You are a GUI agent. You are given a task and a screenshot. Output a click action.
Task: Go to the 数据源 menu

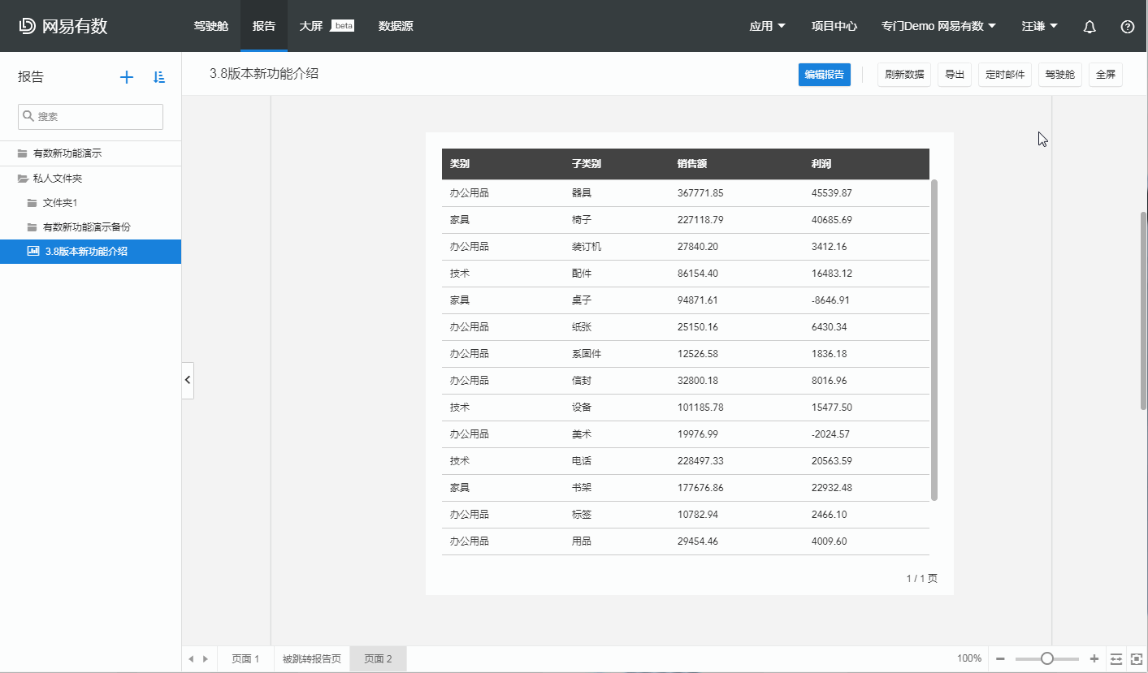click(396, 26)
